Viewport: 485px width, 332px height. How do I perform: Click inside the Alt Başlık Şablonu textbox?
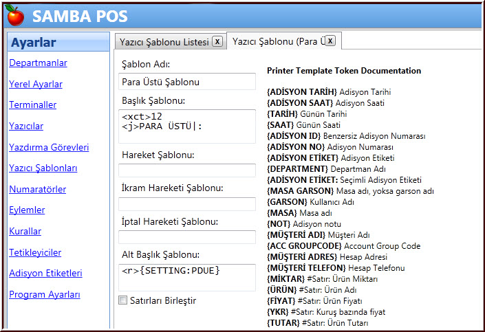(187, 276)
